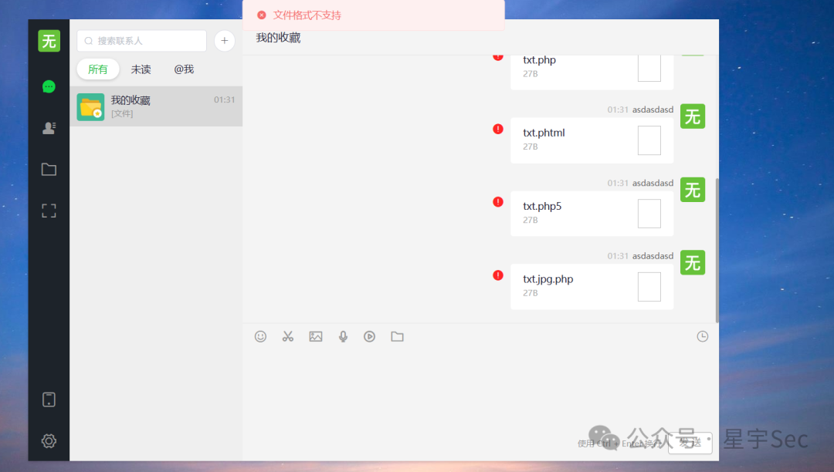The height and width of the screenshot is (472, 834).
Task: Open the files folder in left sidebar
Action: pos(49,170)
